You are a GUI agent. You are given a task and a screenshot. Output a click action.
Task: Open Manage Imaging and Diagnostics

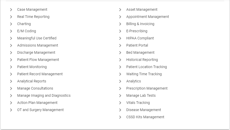pos(44,96)
